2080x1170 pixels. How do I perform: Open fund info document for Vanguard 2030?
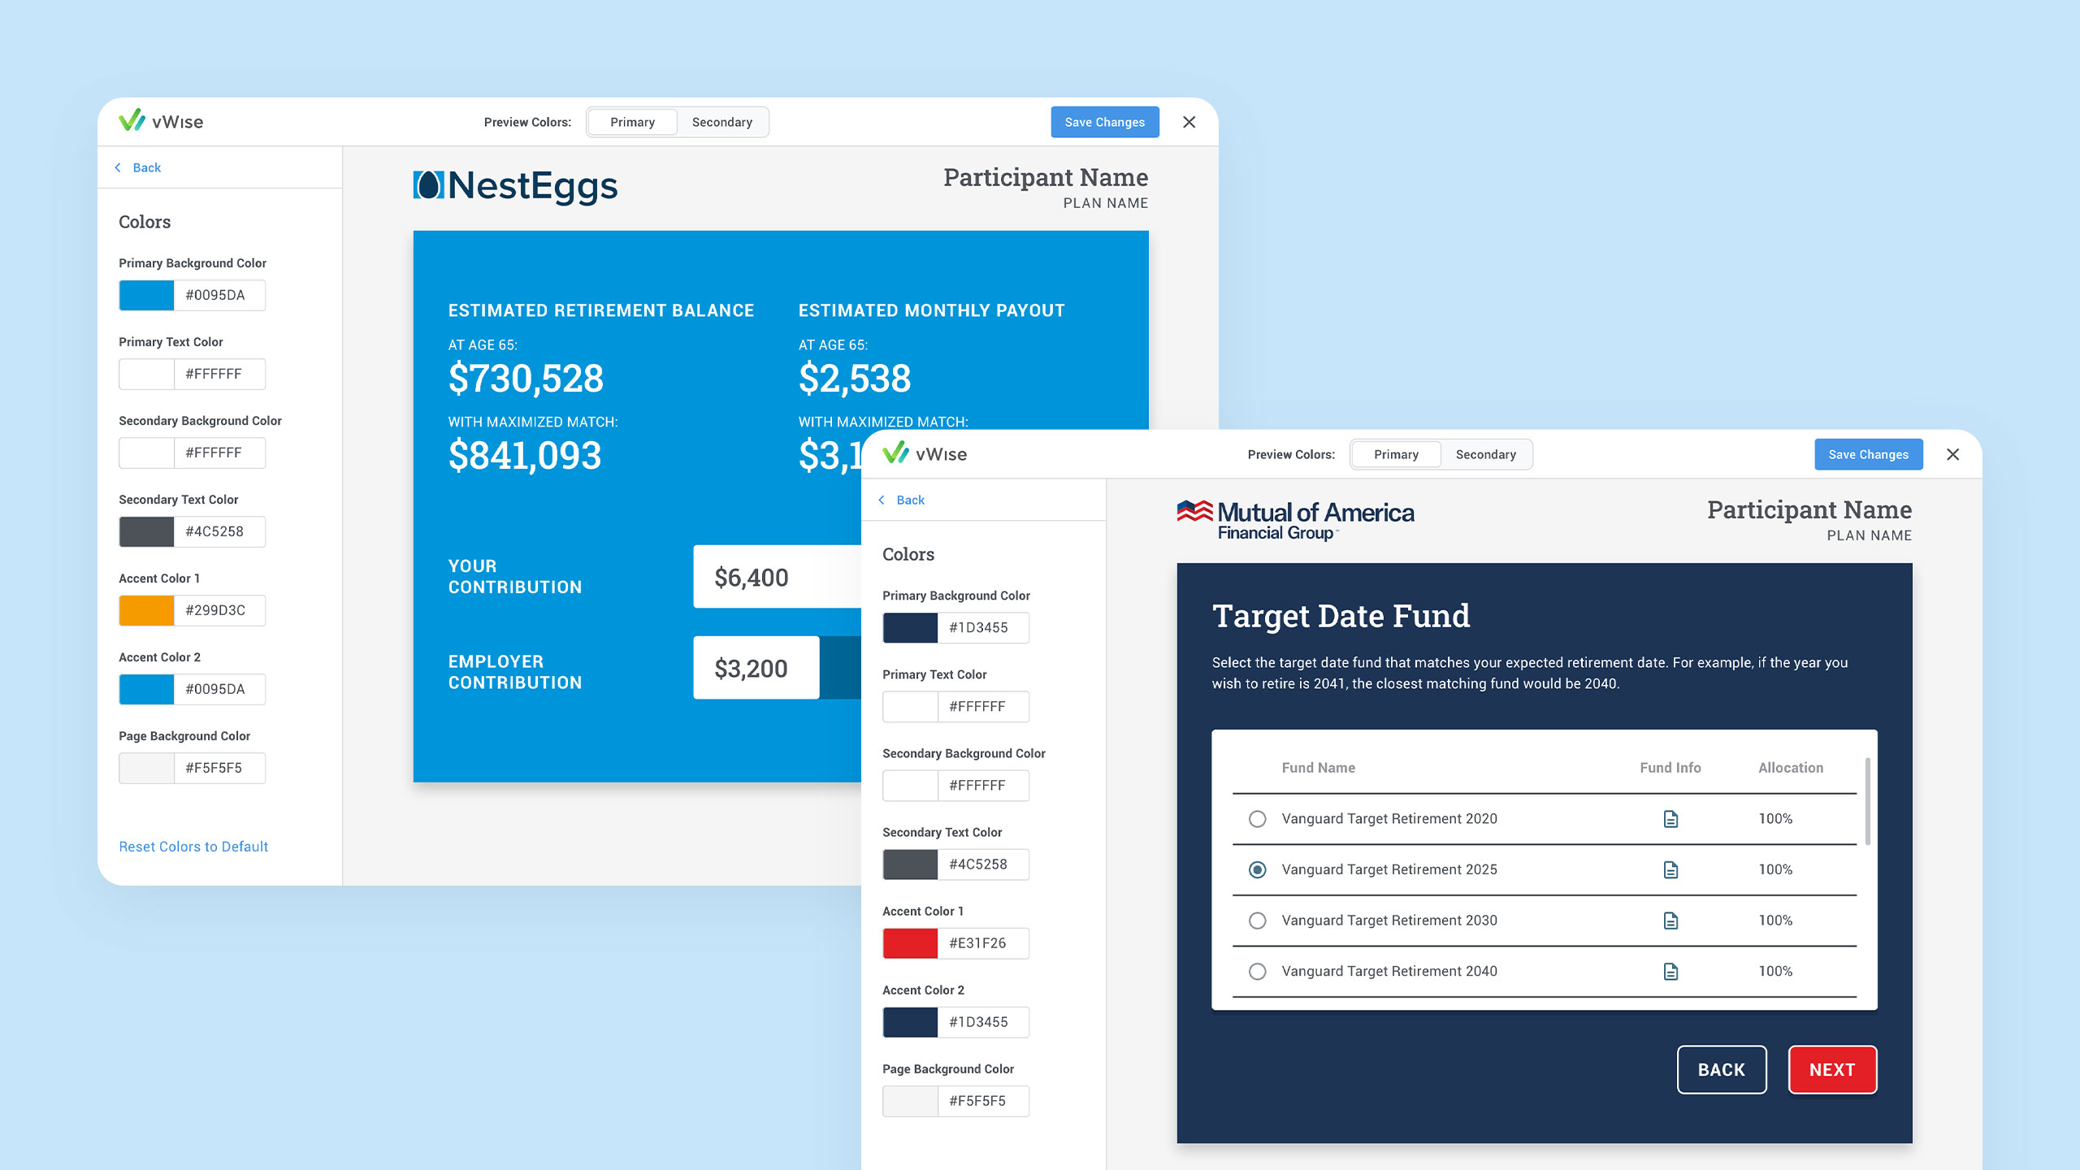[x=1670, y=921]
